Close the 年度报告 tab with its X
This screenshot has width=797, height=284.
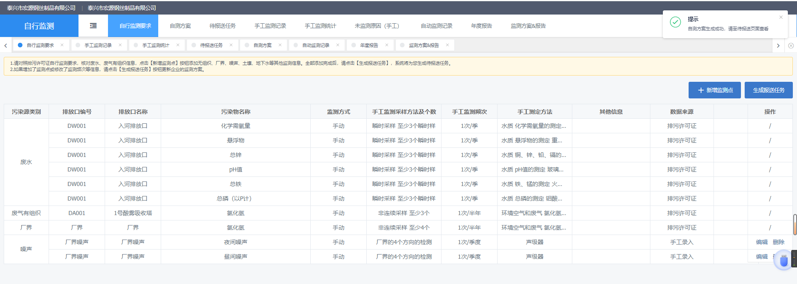(x=387, y=45)
